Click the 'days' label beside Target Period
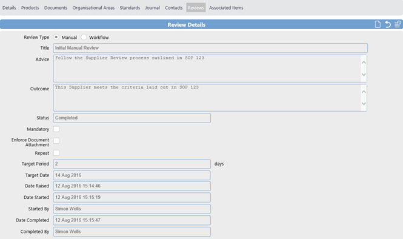Screen dimensions: 403x239 219,164
